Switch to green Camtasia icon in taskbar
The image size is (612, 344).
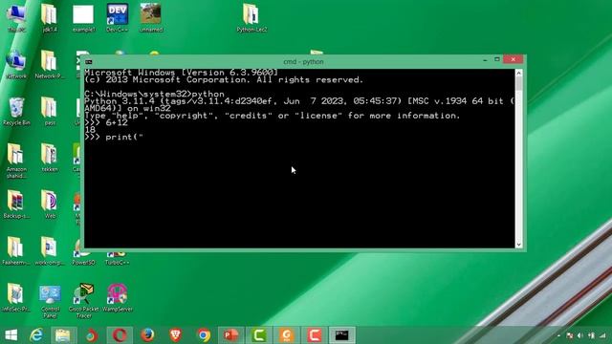pyautogui.click(x=259, y=335)
